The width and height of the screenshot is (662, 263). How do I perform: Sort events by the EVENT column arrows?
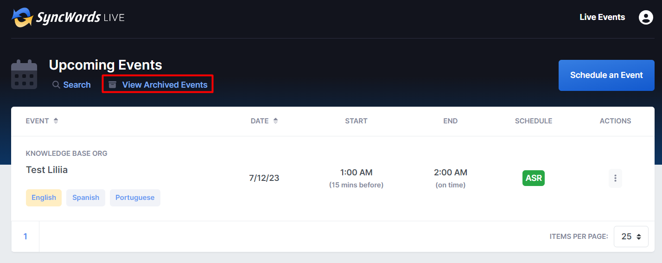tap(56, 121)
